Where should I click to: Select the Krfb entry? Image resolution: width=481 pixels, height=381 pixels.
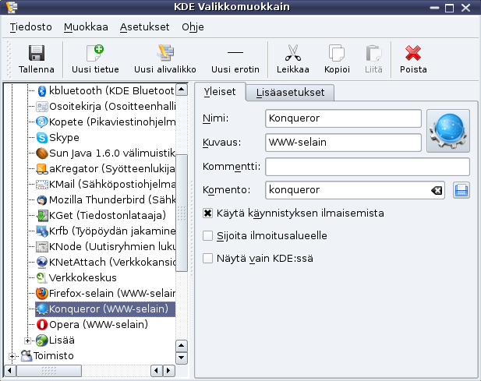point(105,231)
